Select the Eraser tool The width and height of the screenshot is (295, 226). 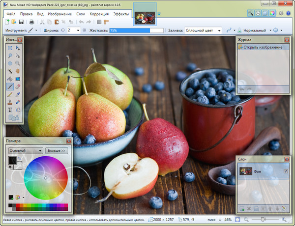point(18,86)
